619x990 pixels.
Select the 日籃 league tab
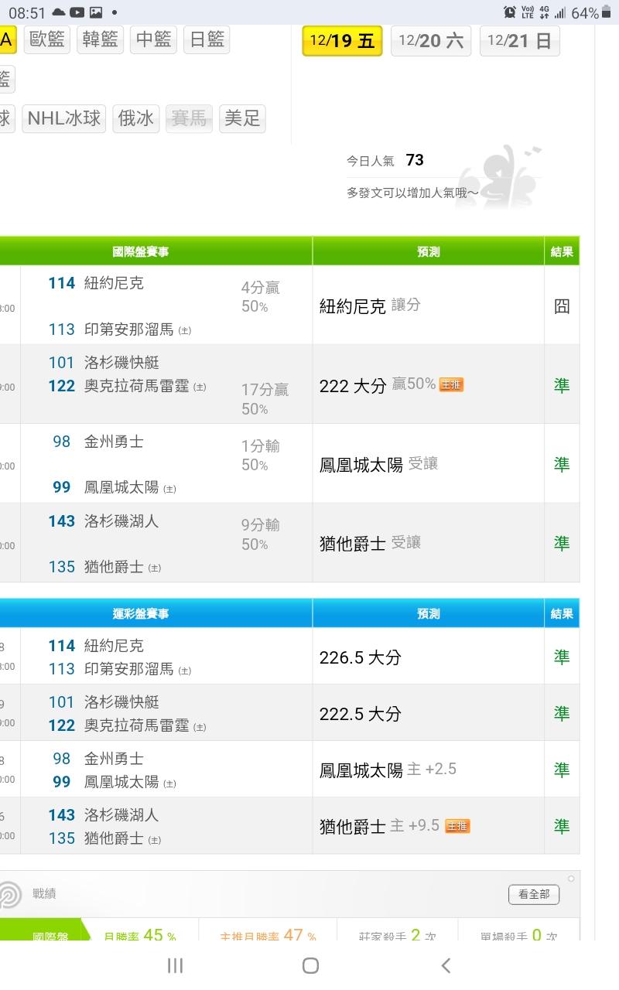tap(207, 39)
